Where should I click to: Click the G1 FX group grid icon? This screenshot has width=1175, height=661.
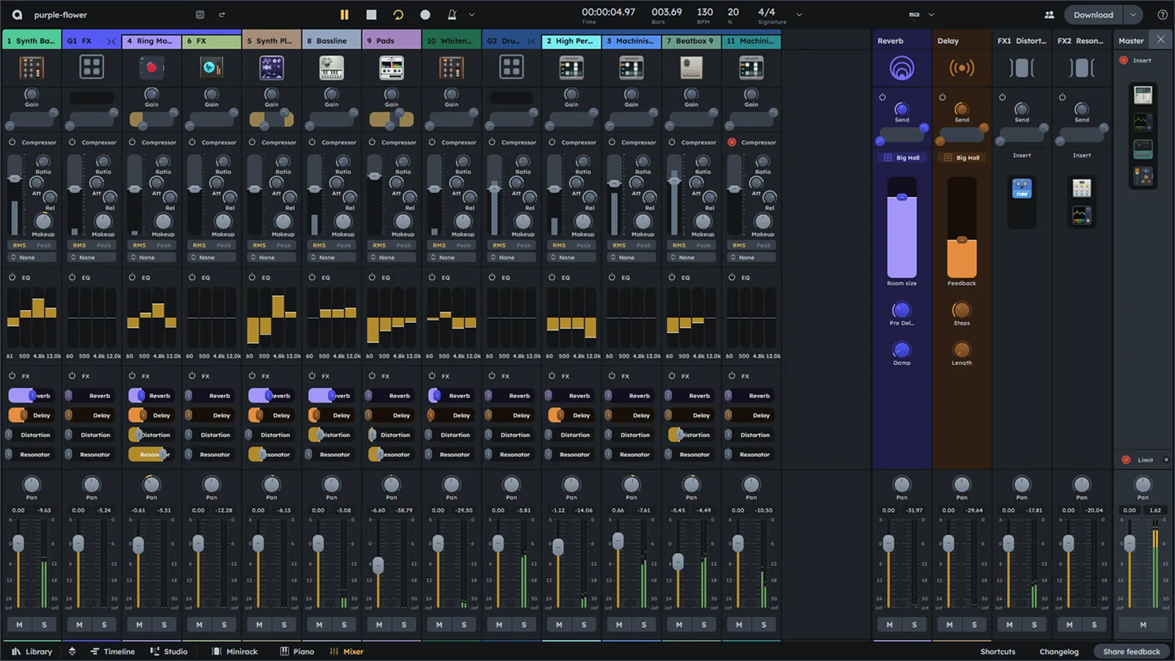(91, 68)
